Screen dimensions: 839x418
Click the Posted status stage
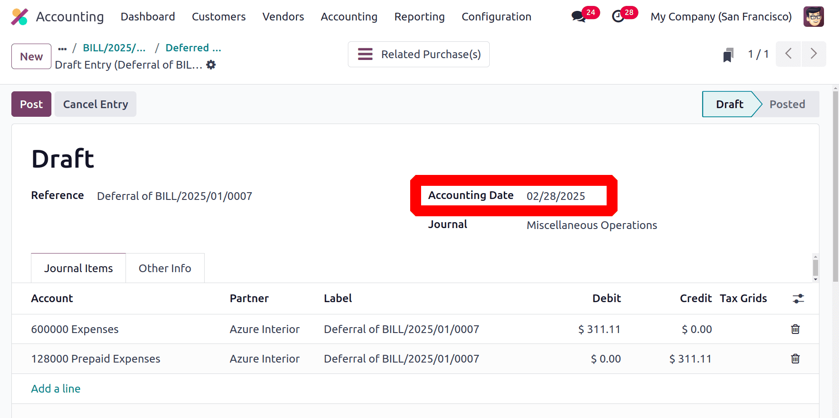pyautogui.click(x=787, y=104)
